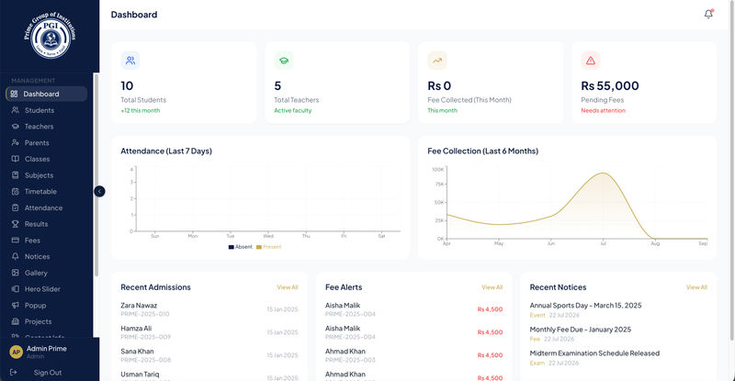Click the Gallery image icon in the sidebar
This screenshot has height=381, width=735.
pos(16,273)
